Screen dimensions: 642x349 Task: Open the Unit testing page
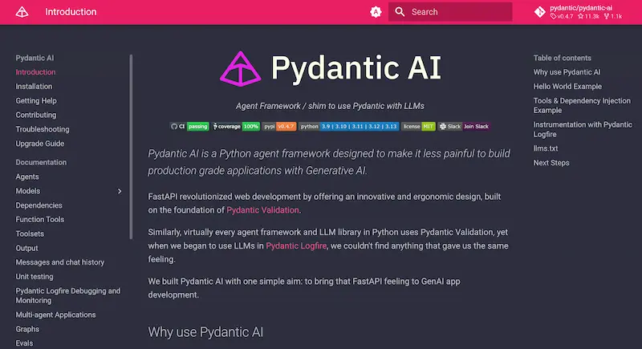point(35,277)
